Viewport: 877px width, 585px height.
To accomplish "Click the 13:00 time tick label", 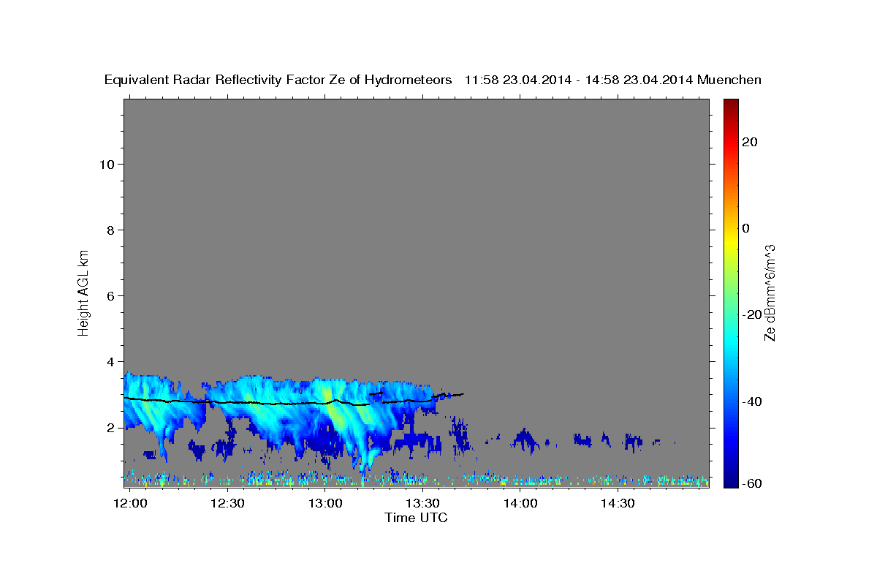I will tap(324, 503).
